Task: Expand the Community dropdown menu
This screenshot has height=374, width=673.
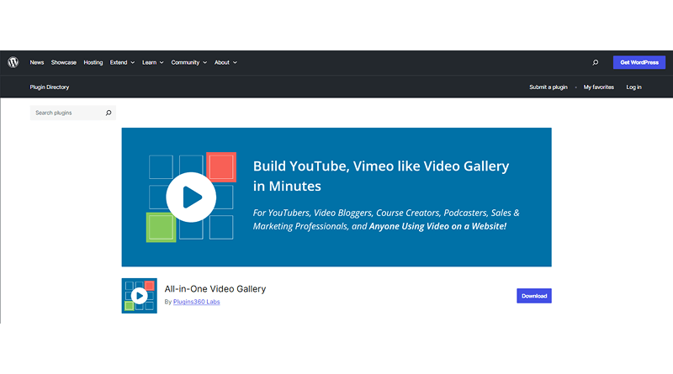Action: (x=188, y=63)
